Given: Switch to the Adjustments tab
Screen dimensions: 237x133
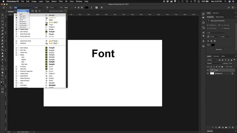Looking at the screenshot, I should coord(220,17).
